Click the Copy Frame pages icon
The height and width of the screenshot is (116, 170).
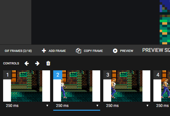pos(79,51)
